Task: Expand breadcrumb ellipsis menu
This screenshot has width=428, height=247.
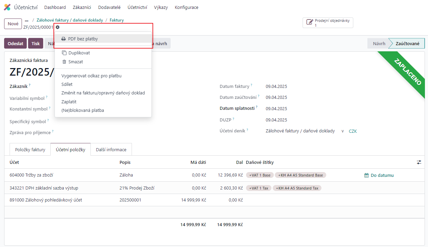Action: 27,21
